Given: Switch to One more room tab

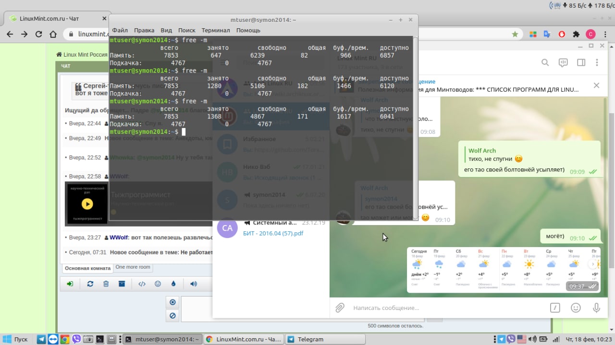Looking at the screenshot, I should 133,267.
